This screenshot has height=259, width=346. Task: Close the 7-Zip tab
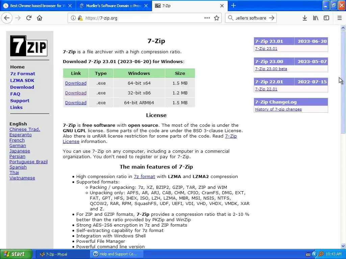tap(222, 6)
